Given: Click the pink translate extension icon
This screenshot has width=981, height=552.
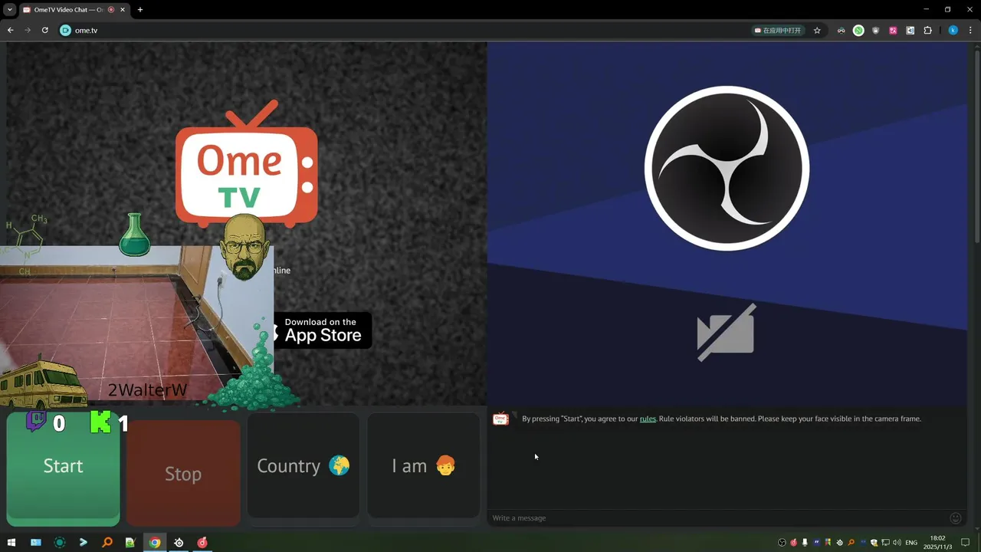Looking at the screenshot, I should pyautogui.click(x=893, y=31).
